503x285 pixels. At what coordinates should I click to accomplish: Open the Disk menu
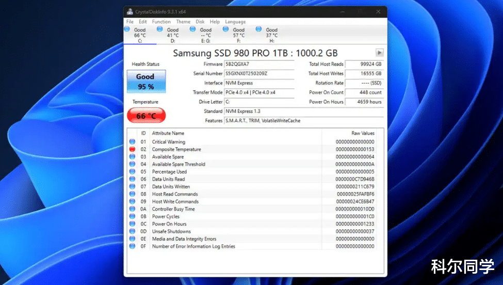(200, 22)
